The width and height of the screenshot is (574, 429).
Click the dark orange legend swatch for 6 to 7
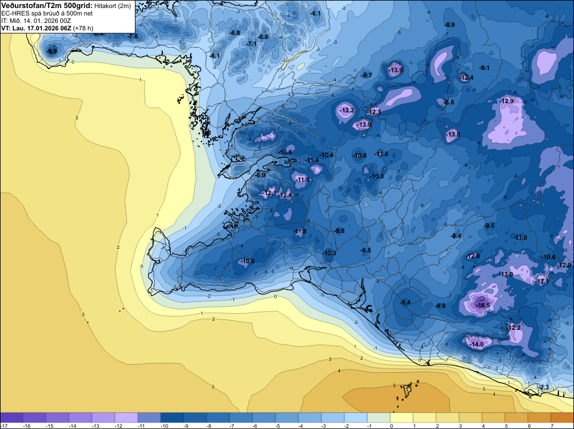click(539, 418)
